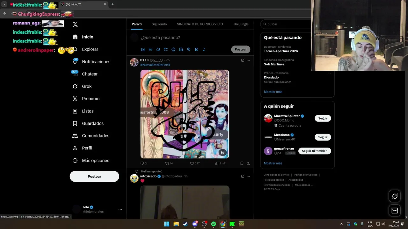This screenshot has height=229, width=408.
Task: Switch to Siguiendo tab
Action: pos(159,24)
